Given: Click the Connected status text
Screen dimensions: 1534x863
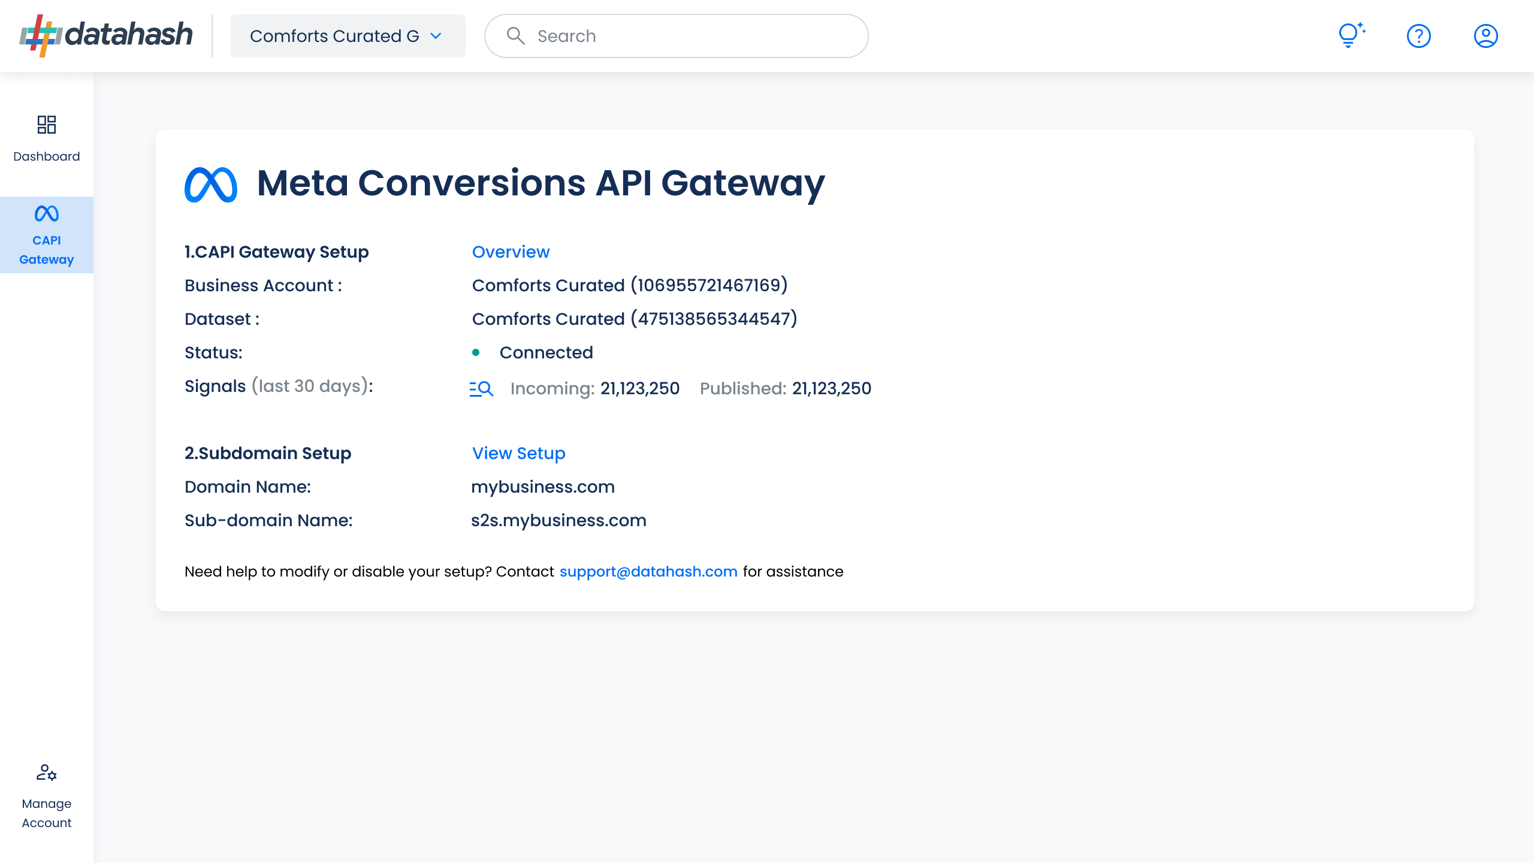Looking at the screenshot, I should [x=546, y=352].
